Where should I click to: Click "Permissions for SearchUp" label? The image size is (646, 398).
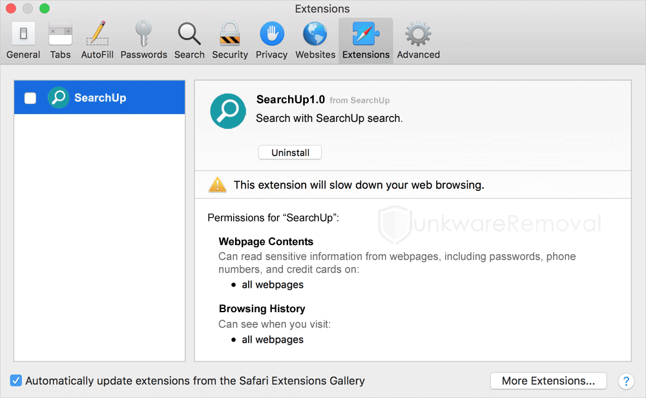(273, 218)
